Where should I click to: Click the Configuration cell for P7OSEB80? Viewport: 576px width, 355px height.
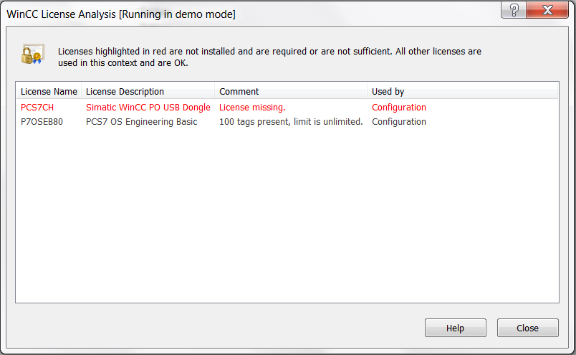click(x=398, y=122)
